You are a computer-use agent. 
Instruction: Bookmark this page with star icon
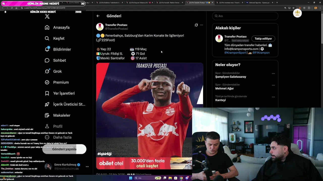(x=293, y=8)
